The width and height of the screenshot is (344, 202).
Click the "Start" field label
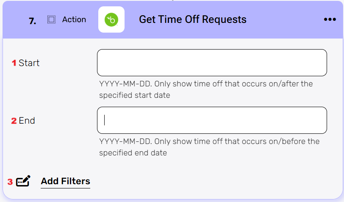(x=29, y=63)
